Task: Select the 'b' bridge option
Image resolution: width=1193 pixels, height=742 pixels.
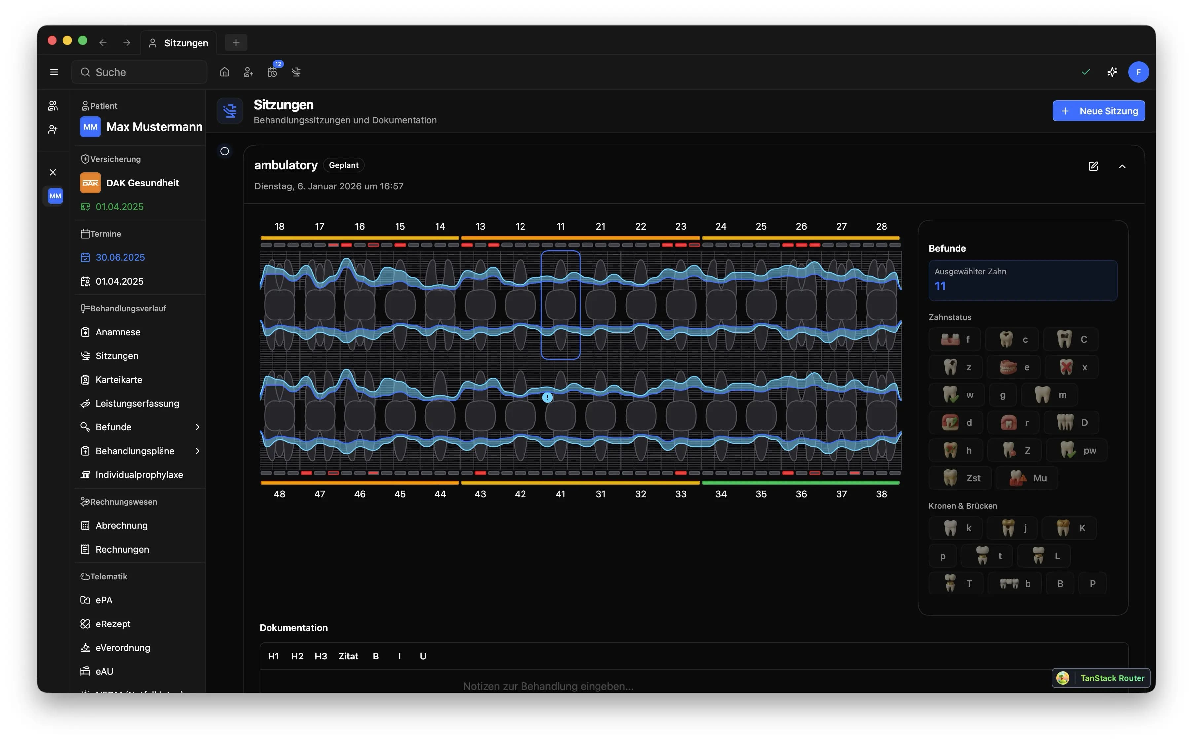Action: [1015, 584]
